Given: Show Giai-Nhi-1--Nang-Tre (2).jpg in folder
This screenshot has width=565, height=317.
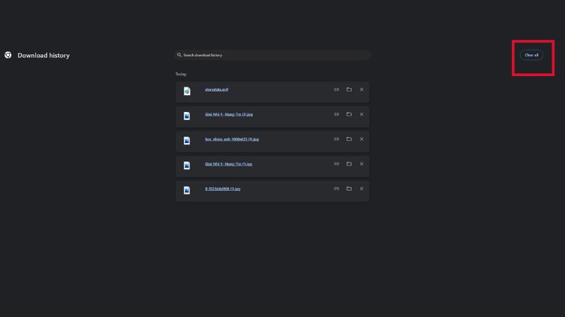Looking at the screenshot, I should pos(349,114).
